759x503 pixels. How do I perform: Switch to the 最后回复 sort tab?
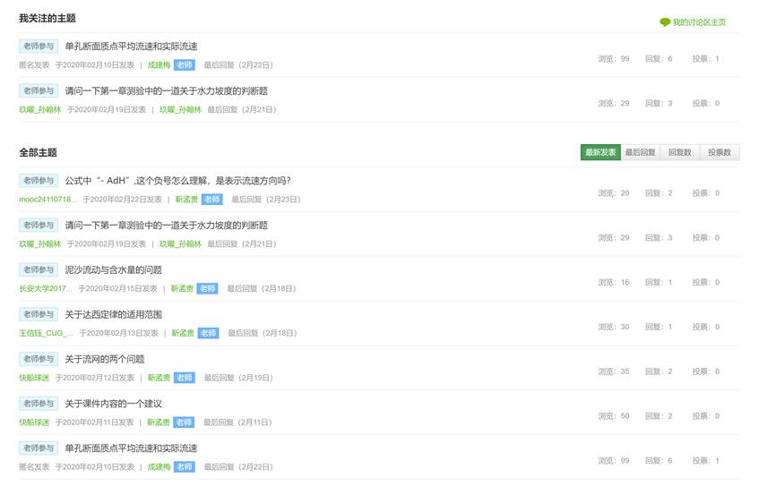(x=640, y=152)
